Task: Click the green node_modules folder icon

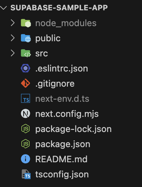Action: click(26, 23)
